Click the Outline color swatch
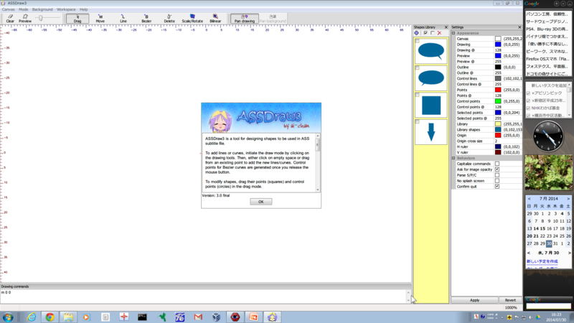574x323 pixels. (x=498, y=67)
